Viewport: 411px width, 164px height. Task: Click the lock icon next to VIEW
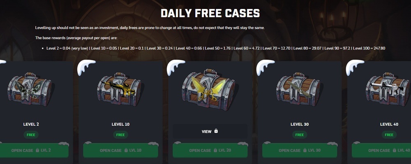pos(216,131)
